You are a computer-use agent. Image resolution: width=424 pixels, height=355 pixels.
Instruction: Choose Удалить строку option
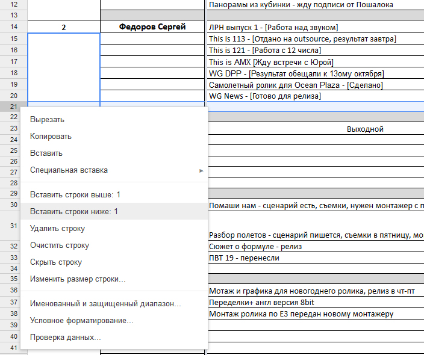click(114, 228)
